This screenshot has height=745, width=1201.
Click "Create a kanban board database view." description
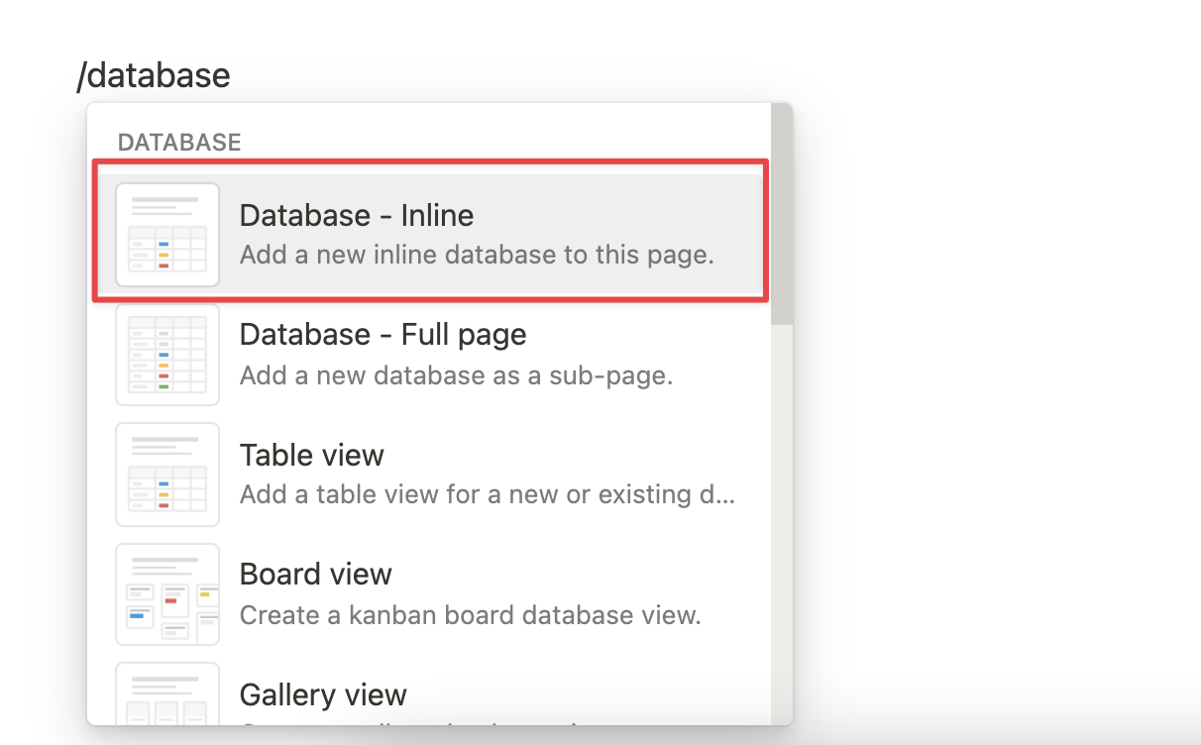(x=471, y=615)
